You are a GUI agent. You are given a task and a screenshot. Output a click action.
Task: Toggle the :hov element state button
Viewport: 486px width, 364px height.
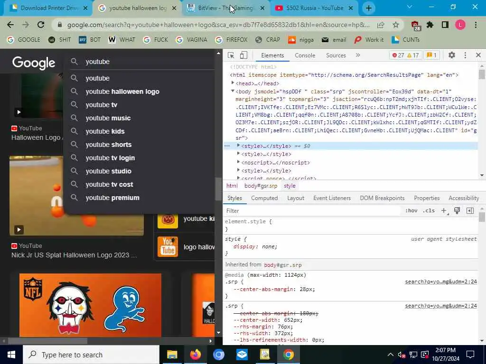click(x=411, y=211)
